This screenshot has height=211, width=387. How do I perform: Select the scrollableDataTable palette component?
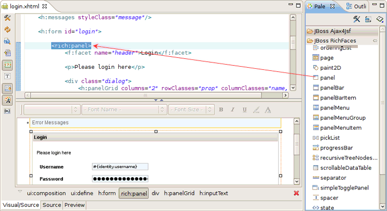coord(342,168)
